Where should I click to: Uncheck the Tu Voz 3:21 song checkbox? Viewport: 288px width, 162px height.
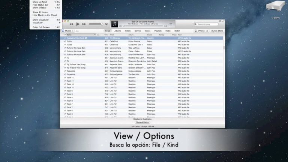pyautogui.click(x=65, y=41)
